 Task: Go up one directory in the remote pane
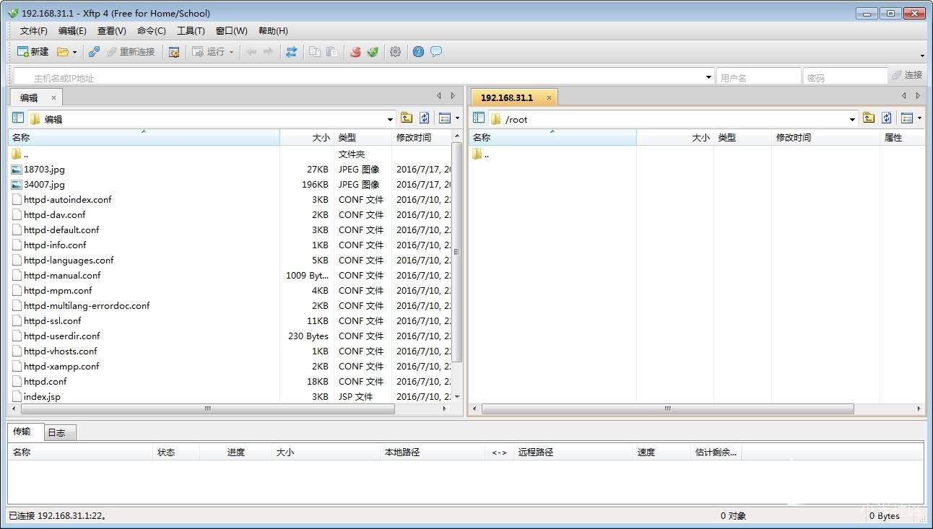coord(867,118)
